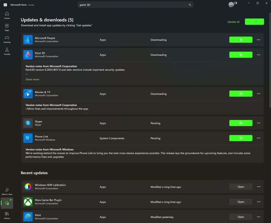271x223 pixels.
Task: Click the Update all link
Action: click(233, 22)
